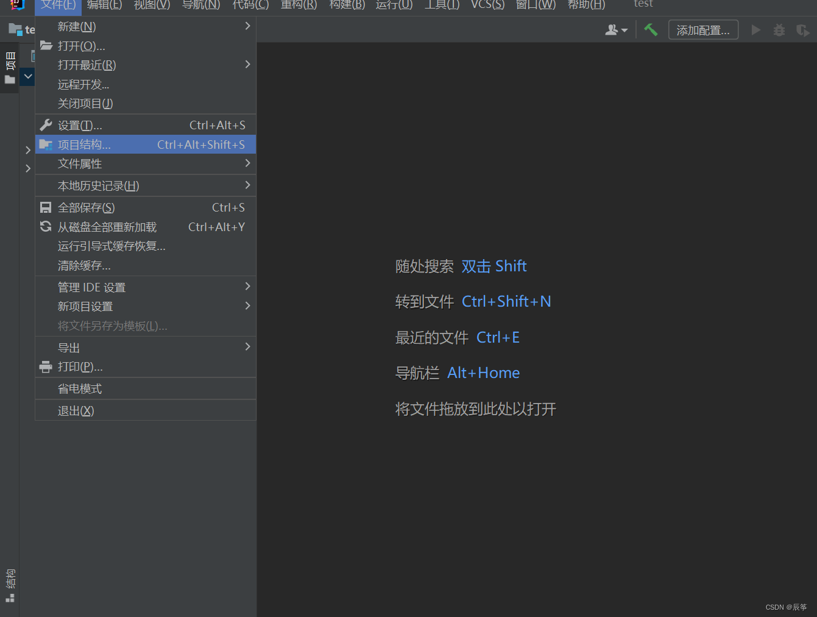Click the project view dropdown chevron
This screenshot has width=817, height=617.
click(x=27, y=77)
